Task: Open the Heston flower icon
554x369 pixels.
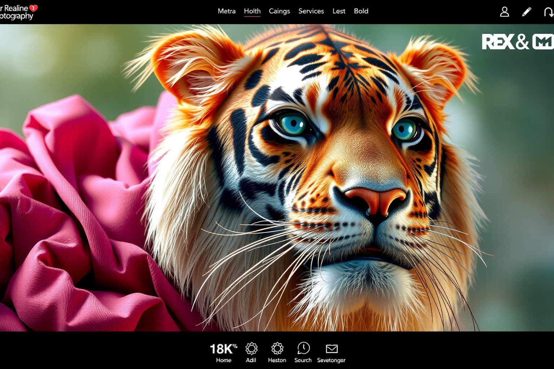Action: coord(277,349)
